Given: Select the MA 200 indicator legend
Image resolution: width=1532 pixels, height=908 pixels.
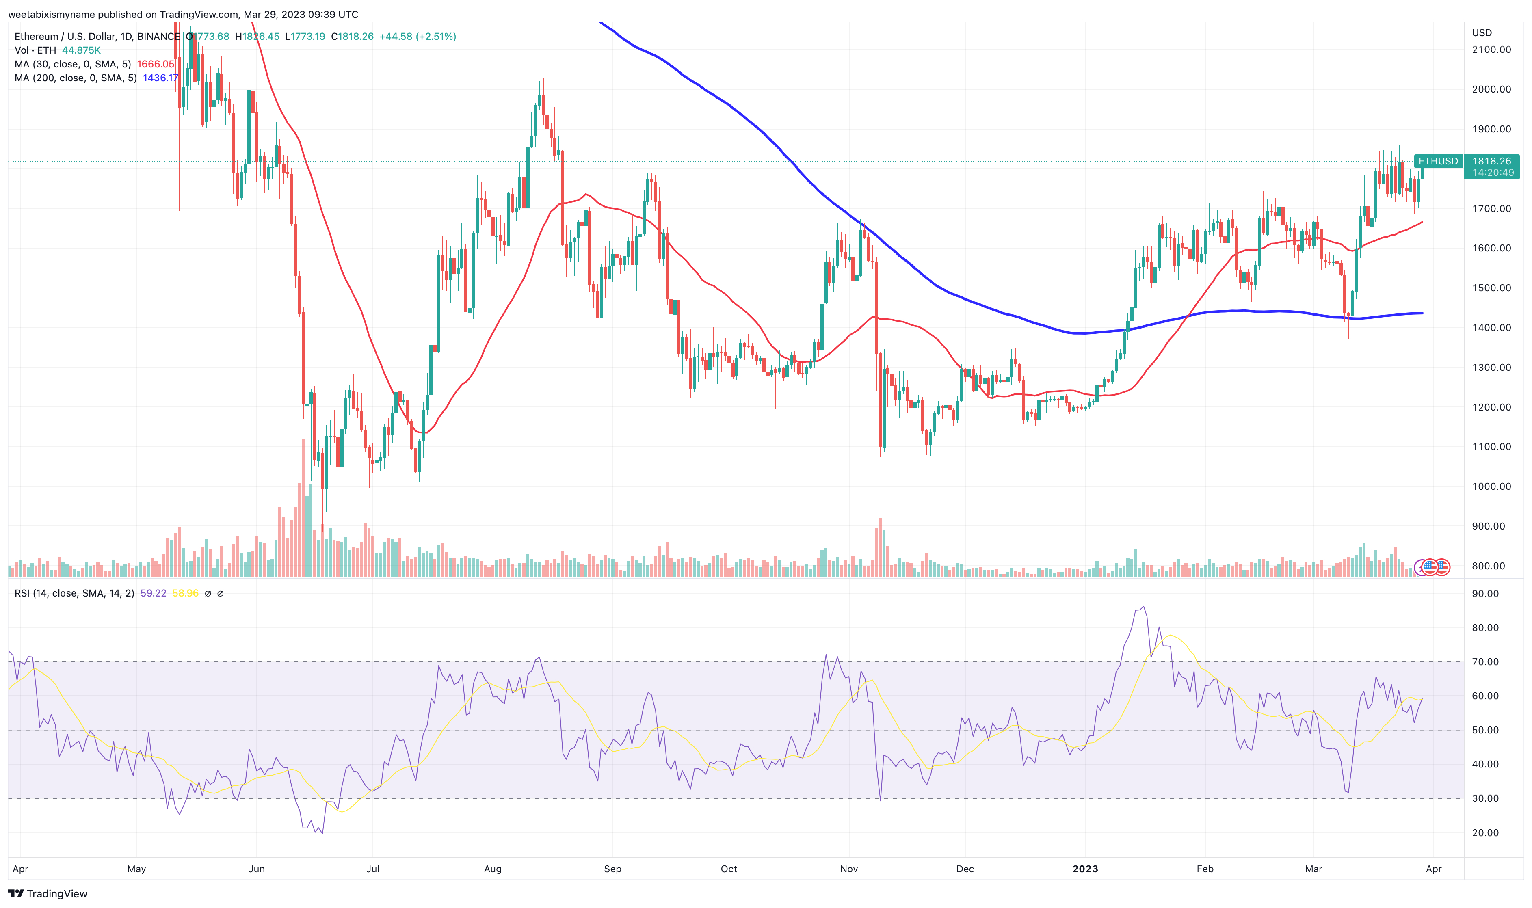Looking at the screenshot, I should pos(76,78).
